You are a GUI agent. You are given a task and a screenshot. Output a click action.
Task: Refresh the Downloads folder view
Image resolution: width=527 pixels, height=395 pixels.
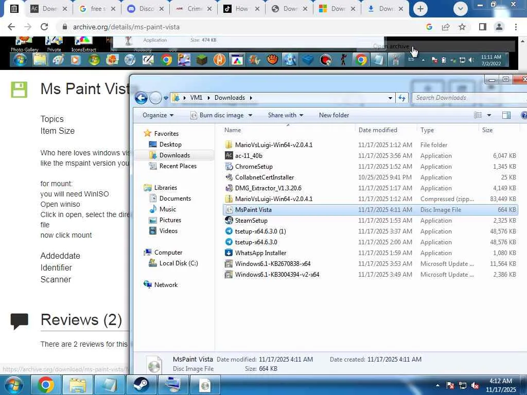pyautogui.click(x=401, y=98)
